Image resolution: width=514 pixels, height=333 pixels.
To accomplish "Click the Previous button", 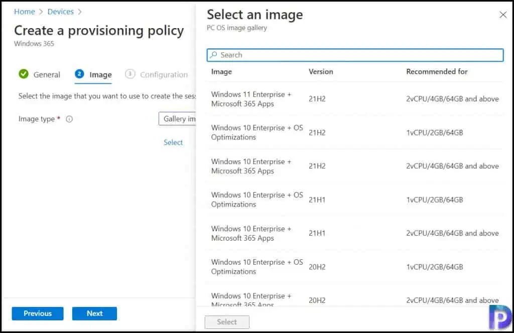I will coord(38,313).
